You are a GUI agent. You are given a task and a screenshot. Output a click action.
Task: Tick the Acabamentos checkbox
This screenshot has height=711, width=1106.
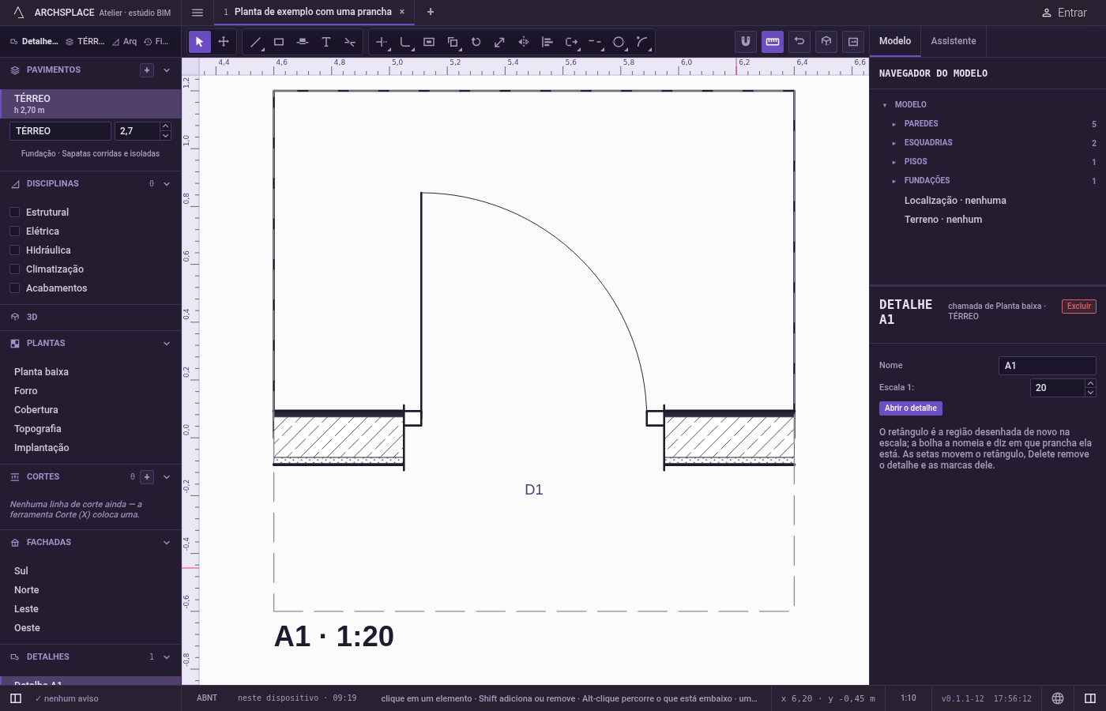click(14, 288)
